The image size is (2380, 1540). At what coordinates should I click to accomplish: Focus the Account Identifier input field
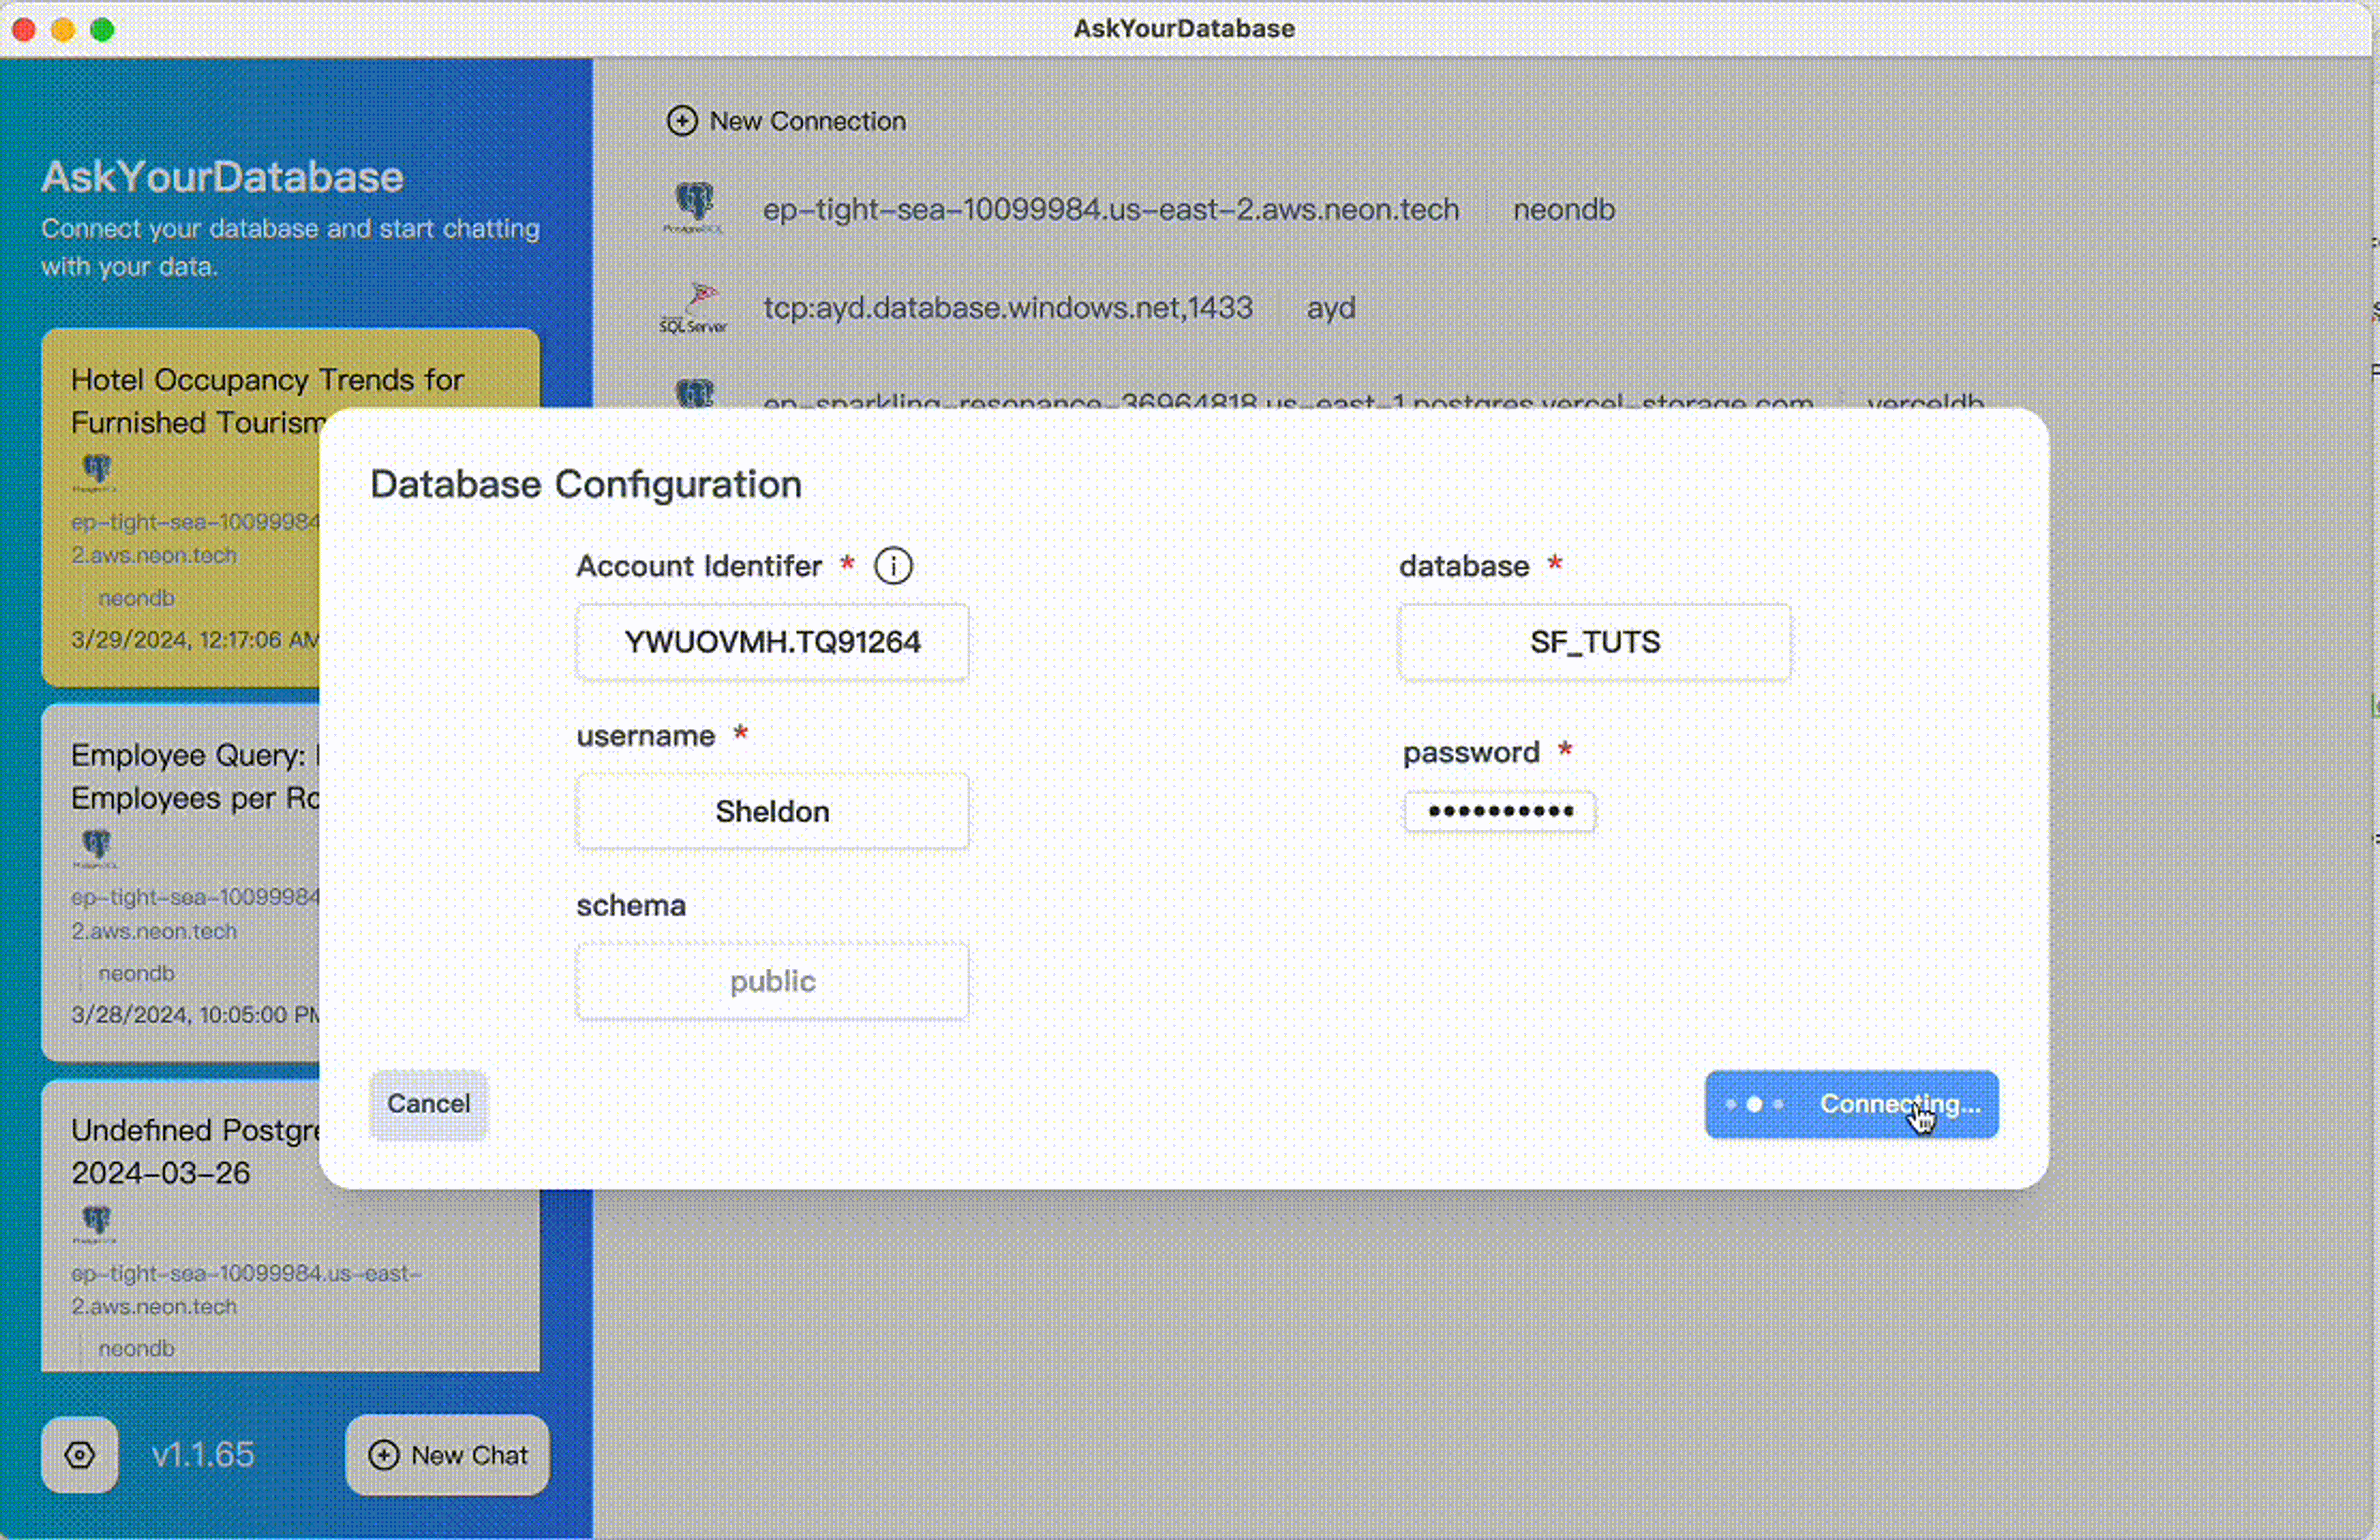coord(772,642)
